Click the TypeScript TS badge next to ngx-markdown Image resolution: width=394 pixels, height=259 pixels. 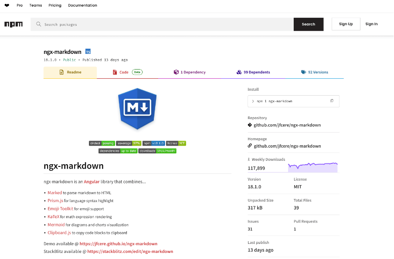(x=88, y=52)
